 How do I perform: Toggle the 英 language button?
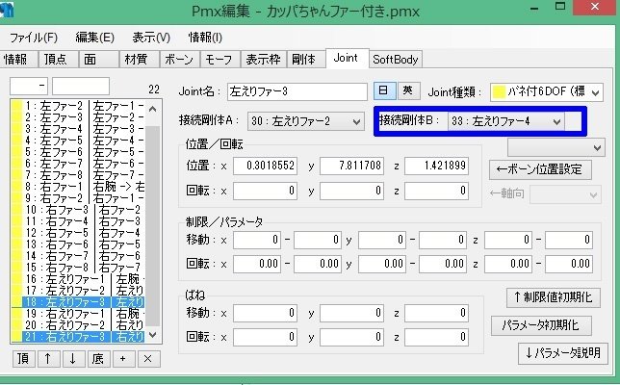pos(408,90)
